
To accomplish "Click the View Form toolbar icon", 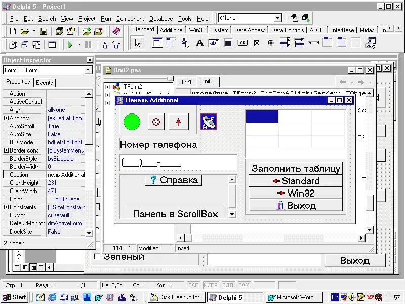I will 25,45.
